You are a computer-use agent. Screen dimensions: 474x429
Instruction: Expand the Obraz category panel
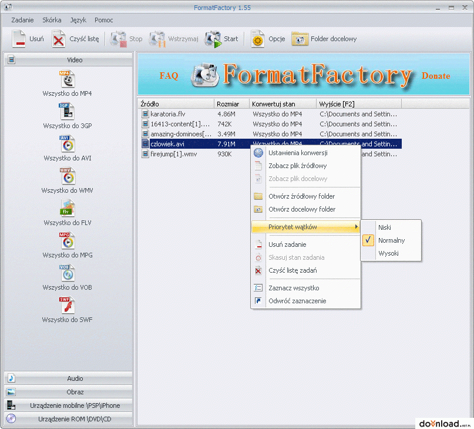pyautogui.click(x=68, y=392)
